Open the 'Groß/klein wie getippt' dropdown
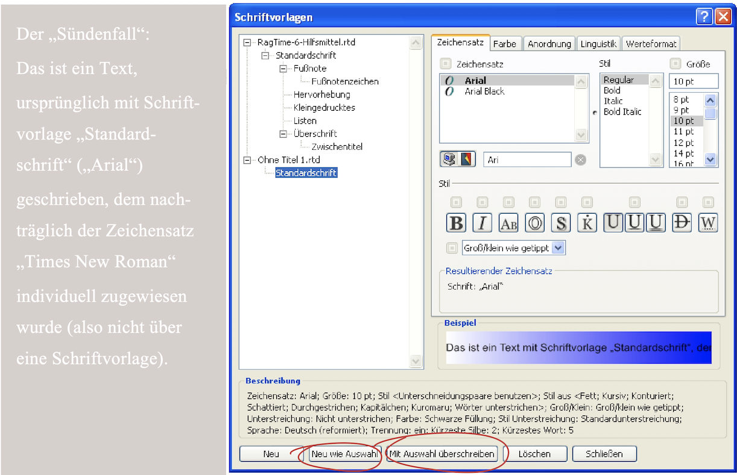This screenshot has height=475, width=737. (558, 248)
